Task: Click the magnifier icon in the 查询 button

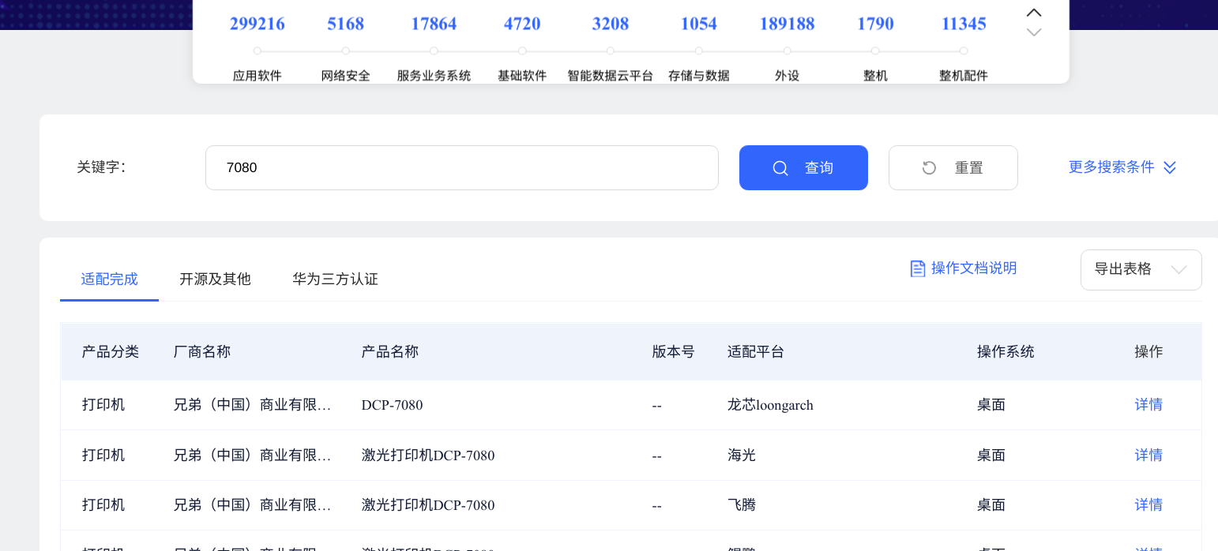Action: [780, 168]
